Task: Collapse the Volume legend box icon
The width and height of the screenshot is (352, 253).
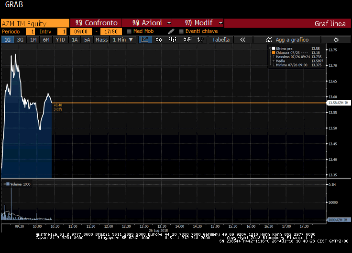Action: [x=3, y=184]
